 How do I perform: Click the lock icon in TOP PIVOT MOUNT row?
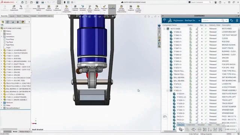[x=197, y=35]
